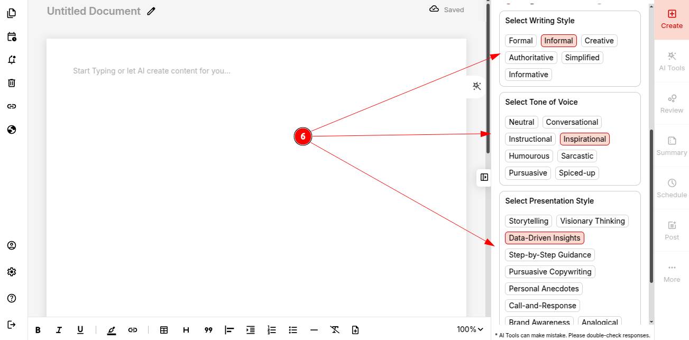Open the 100% zoom dropdown
Image resolution: width=689 pixels, height=340 pixels.
point(470,329)
